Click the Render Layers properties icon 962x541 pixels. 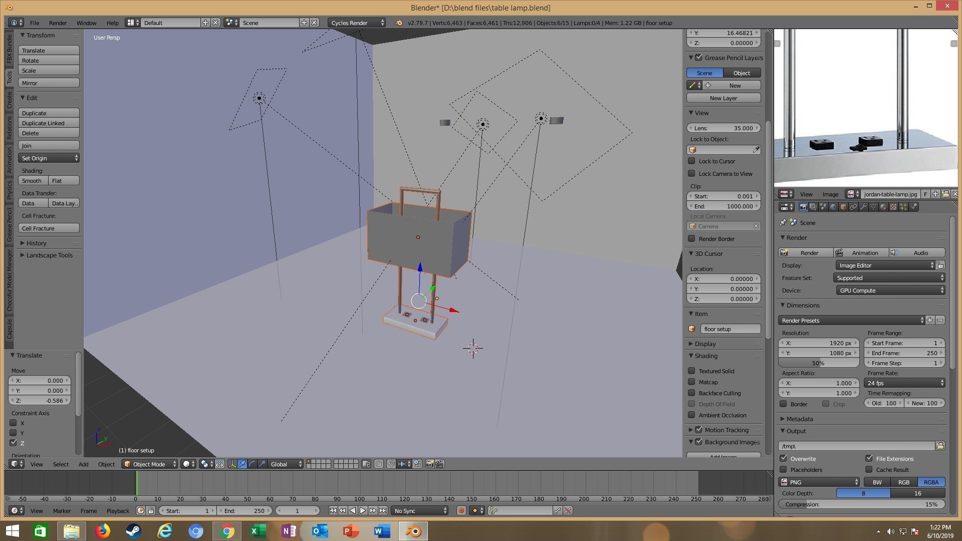813,207
